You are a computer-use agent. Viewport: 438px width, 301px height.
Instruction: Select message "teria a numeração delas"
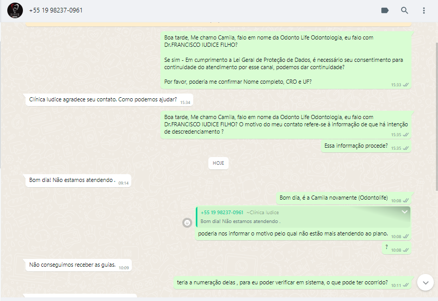click(x=293, y=283)
